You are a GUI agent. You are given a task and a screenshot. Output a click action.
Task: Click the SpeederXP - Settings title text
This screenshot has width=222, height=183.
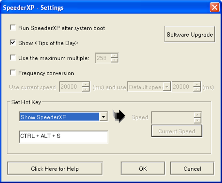33,8
